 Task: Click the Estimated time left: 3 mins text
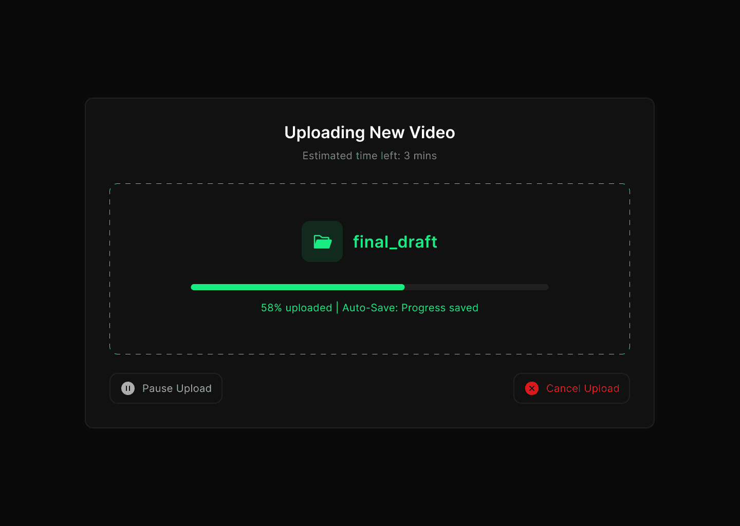click(x=369, y=156)
